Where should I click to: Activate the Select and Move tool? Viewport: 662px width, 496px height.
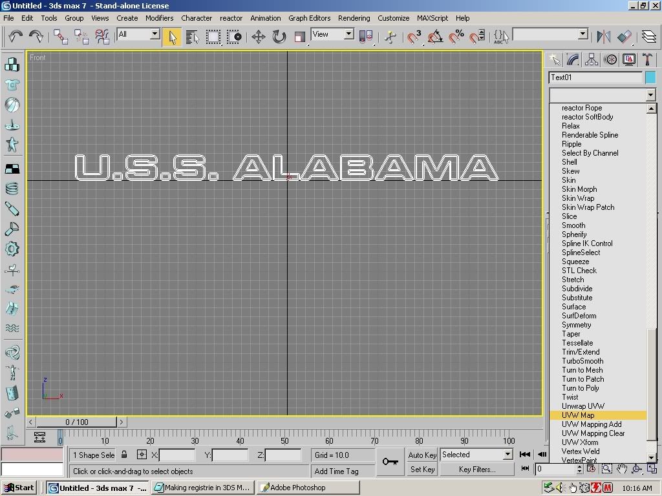[x=259, y=37]
